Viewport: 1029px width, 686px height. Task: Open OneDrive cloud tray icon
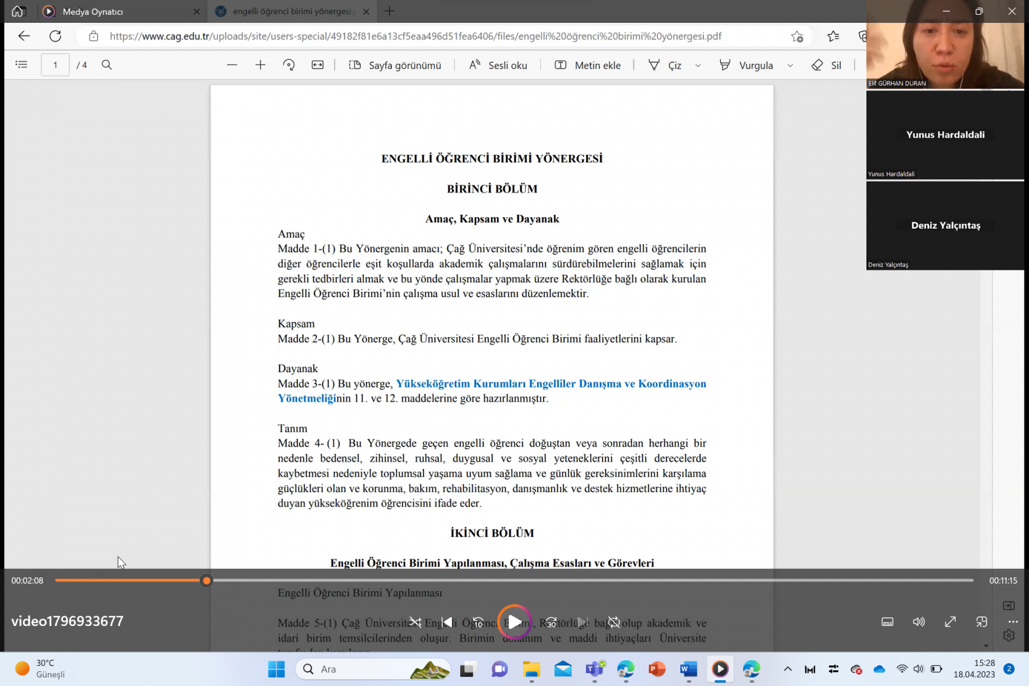coord(879,669)
